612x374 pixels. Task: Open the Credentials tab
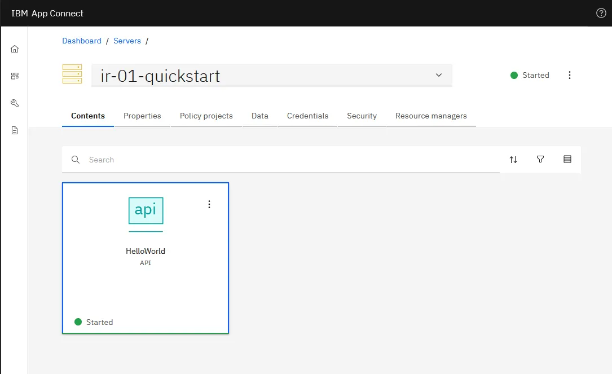[307, 116]
